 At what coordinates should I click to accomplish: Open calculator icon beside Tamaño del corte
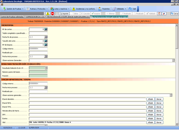pos(46,41)
